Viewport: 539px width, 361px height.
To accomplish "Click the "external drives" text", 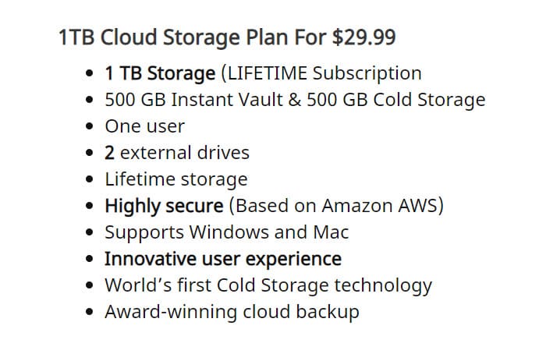I will [185, 153].
